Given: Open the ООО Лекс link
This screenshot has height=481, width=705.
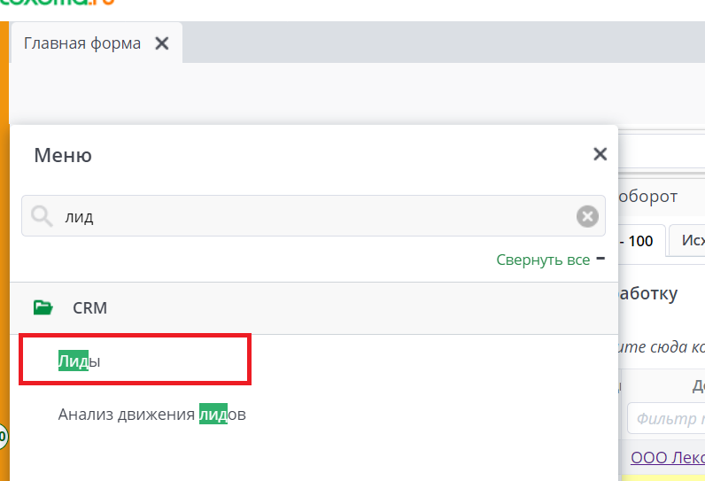Looking at the screenshot, I should [x=667, y=458].
